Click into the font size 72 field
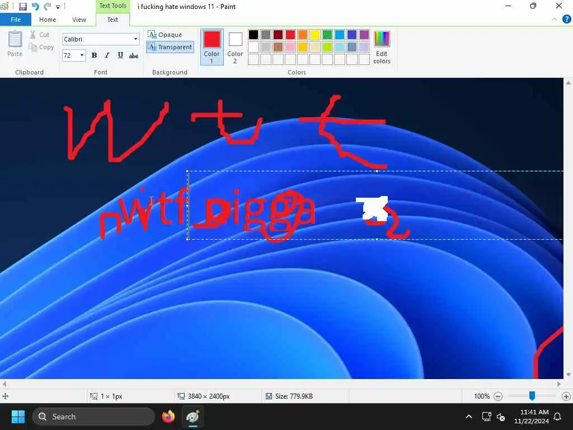Screen dimensions: 573x430 (70, 55)
